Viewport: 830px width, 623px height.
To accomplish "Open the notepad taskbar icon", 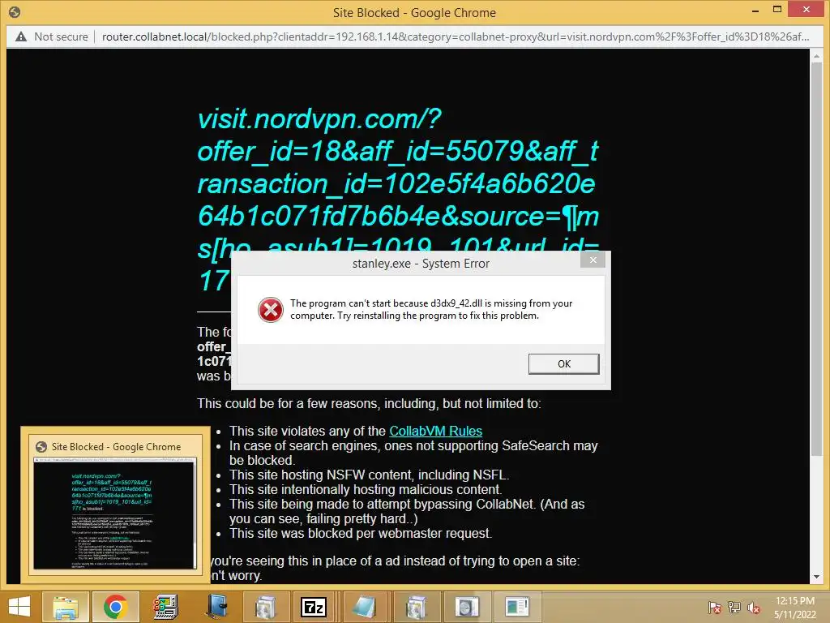I will click(x=364, y=607).
